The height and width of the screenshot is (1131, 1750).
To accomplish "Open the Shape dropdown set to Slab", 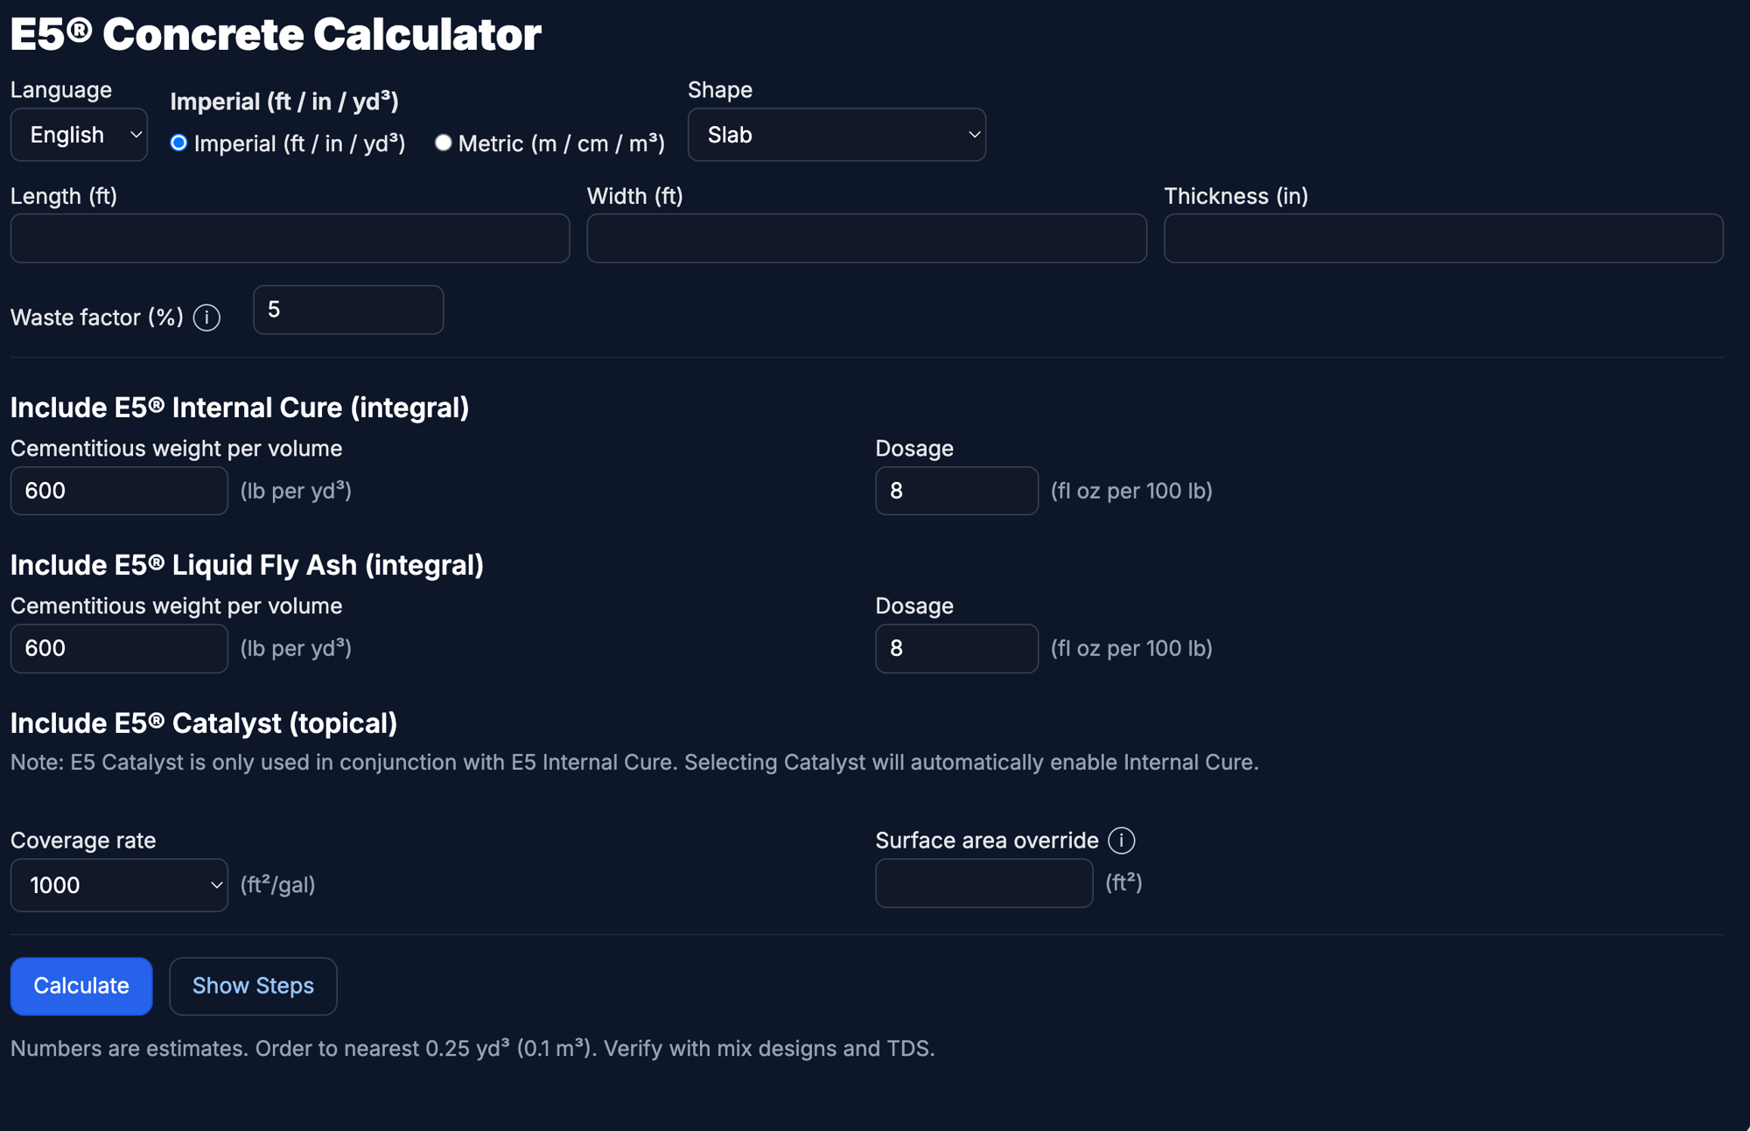I will (x=836, y=135).
